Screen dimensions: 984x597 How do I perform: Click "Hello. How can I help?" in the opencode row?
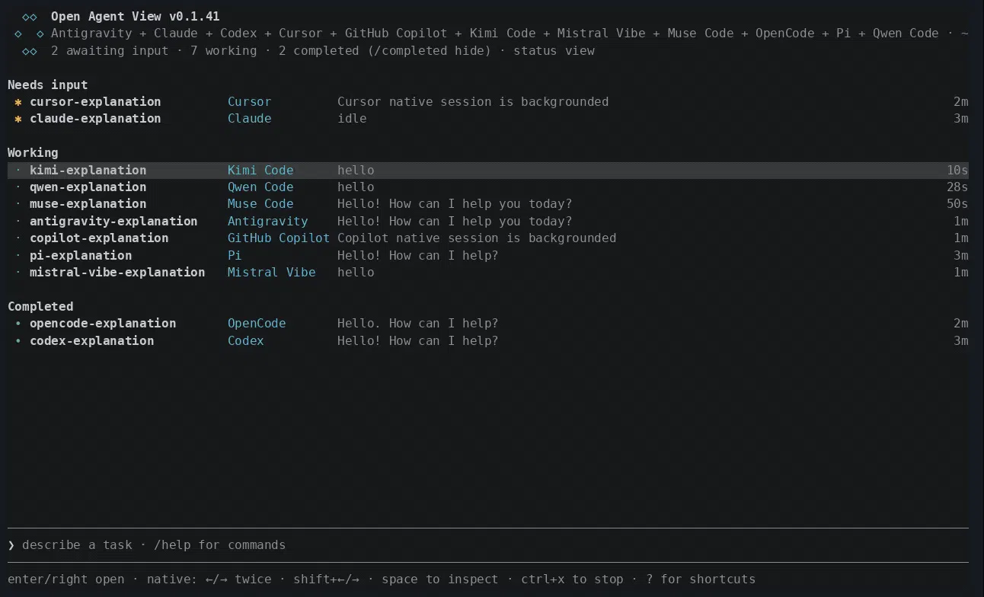pos(418,324)
